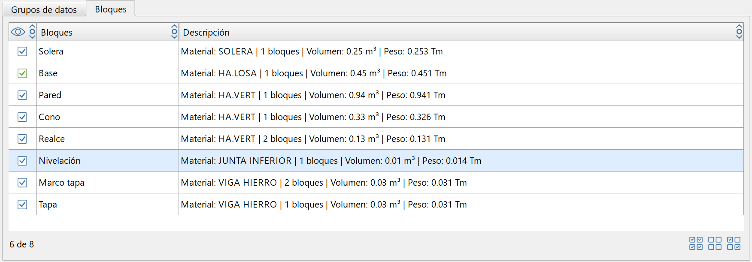Open the sort control of visibility column

pos(32,32)
